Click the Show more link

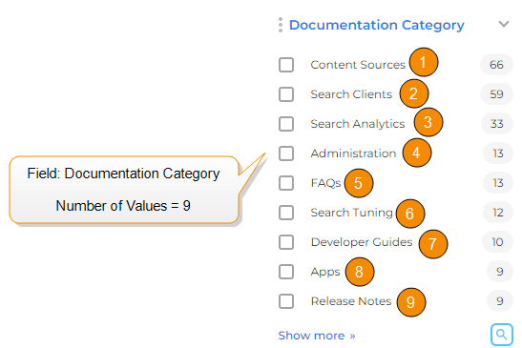(x=317, y=336)
